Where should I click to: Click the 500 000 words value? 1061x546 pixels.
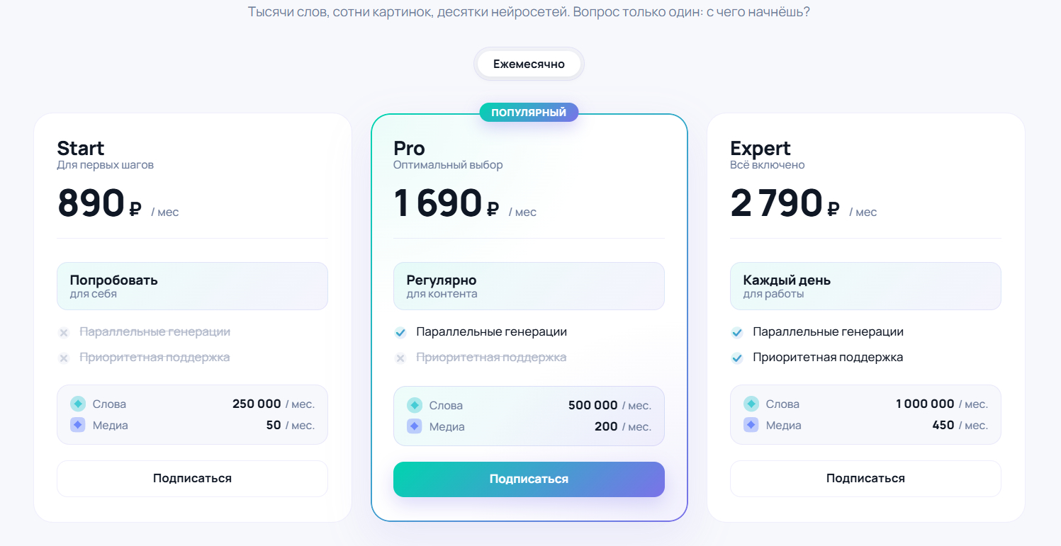(593, 406)
